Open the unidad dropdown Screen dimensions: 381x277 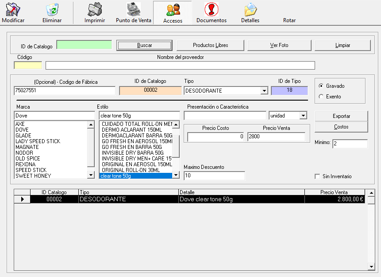303,116
